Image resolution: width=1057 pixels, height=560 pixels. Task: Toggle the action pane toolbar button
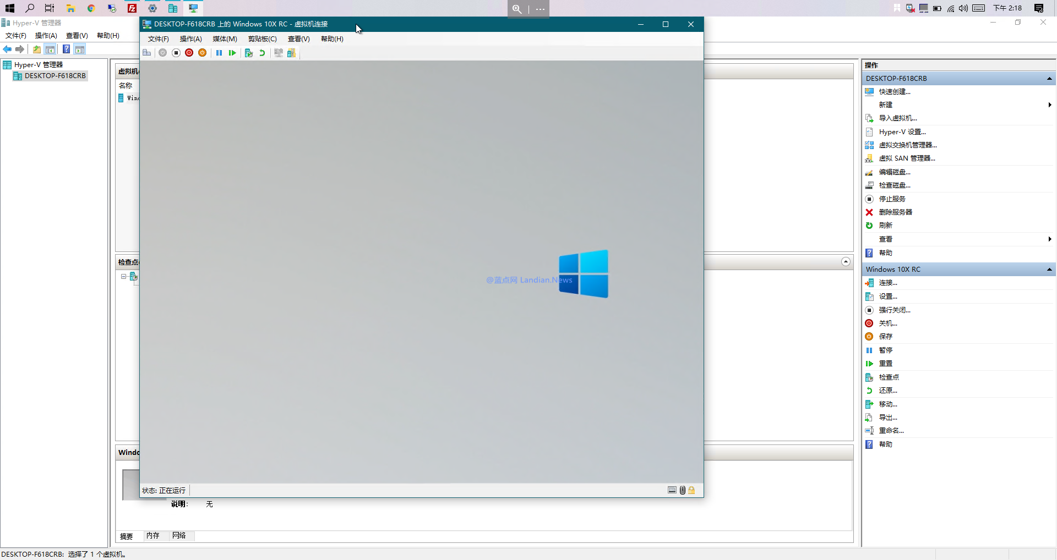click(80, 49)
